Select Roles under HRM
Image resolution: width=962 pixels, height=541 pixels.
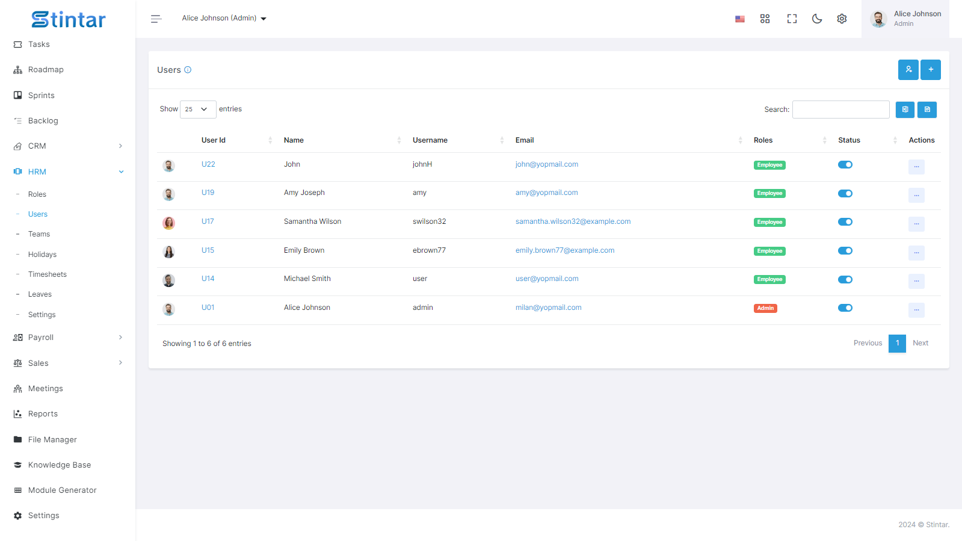[37, 194]
